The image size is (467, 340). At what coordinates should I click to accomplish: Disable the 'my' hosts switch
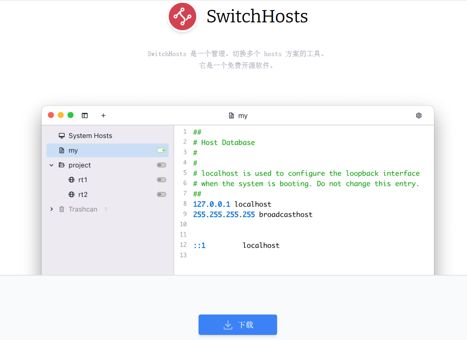(x=161, y=150)
